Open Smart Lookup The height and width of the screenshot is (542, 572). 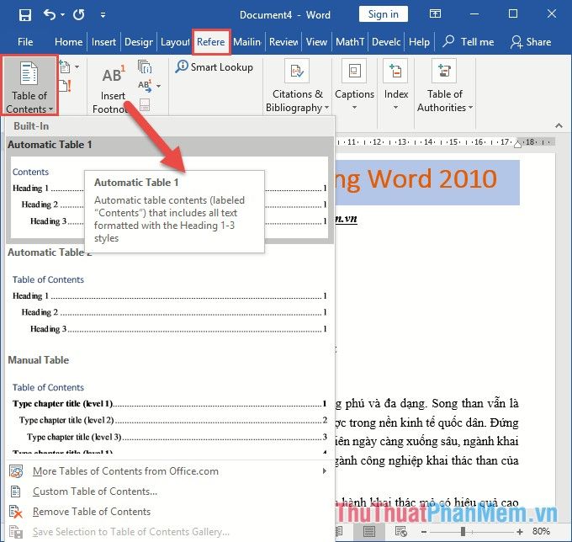tap(214, 67)
